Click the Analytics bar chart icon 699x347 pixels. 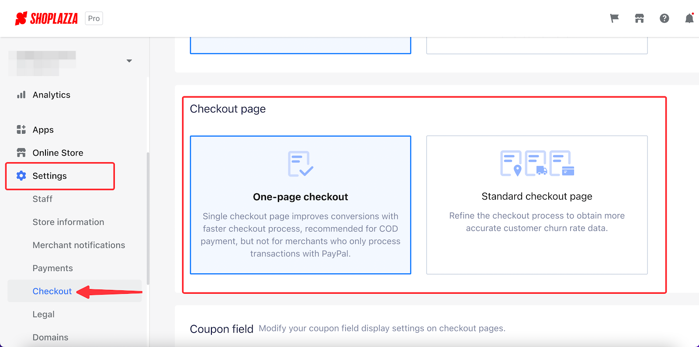click(21, 95)
